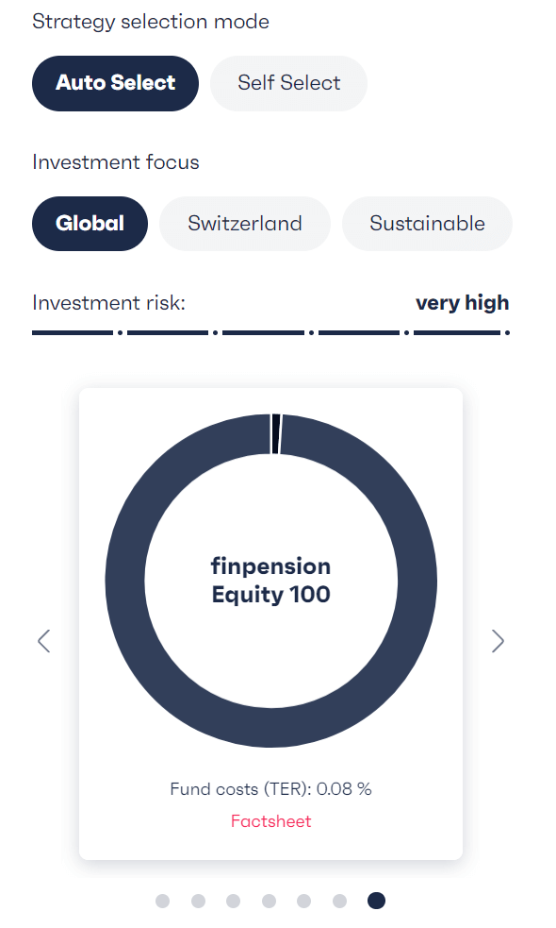The height and width of the screenshot is (928, 556).
Task: Click the first investment risk bar segment
Action: pos(74,332)
